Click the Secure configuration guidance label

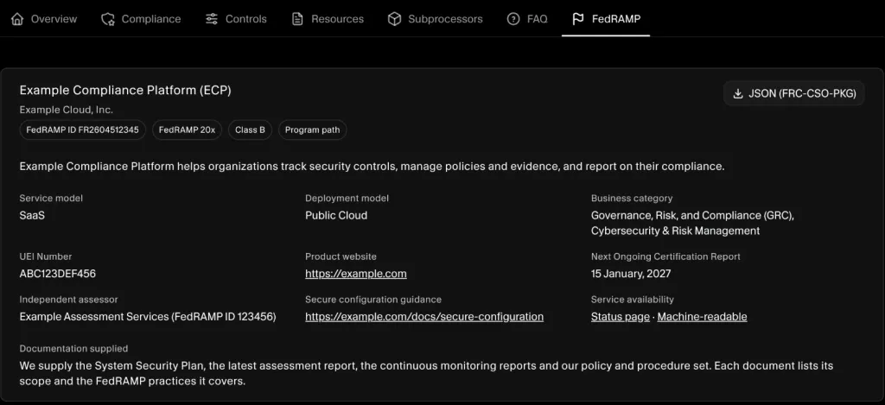pyautogui.click(x=373, y=300)
